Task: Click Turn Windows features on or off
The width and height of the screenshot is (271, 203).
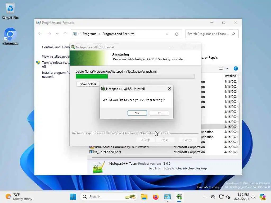Action: click(56, 64)
